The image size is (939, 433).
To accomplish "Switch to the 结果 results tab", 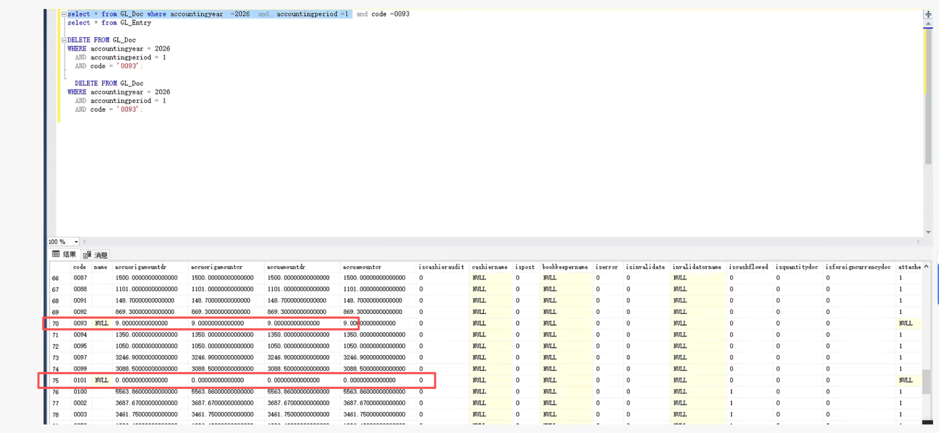I will coord(65,255).
